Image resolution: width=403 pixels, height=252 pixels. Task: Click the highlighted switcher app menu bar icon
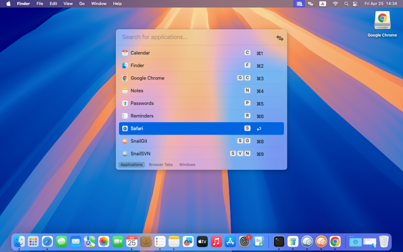coord(299,4)
